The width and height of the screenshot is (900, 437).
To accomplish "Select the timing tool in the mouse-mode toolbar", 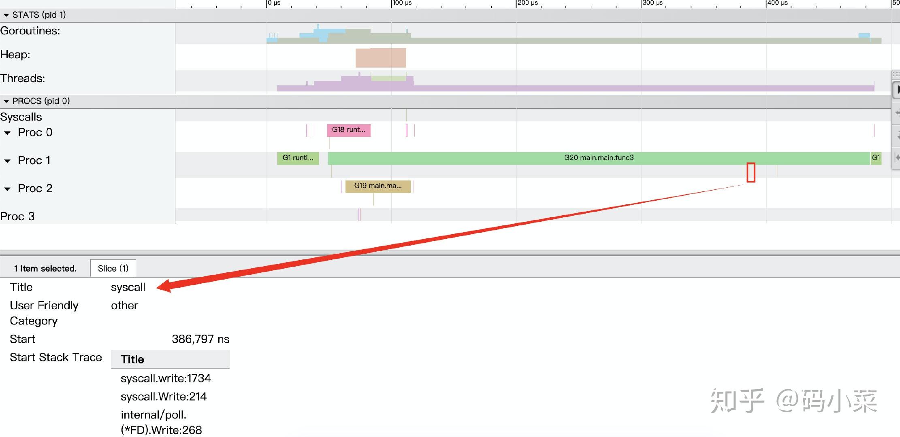I will (897, 157).
